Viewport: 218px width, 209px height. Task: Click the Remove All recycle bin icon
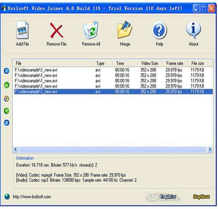(91, 30)
